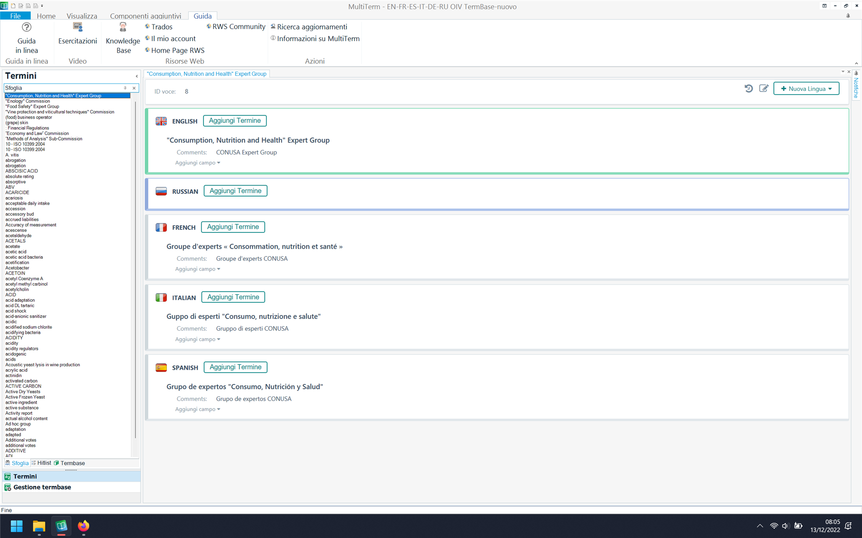Image resolution: width=862 pixels, height=538 pixels.
Task: Open the Termini navigation view
Action: click(x=72, y=476)
